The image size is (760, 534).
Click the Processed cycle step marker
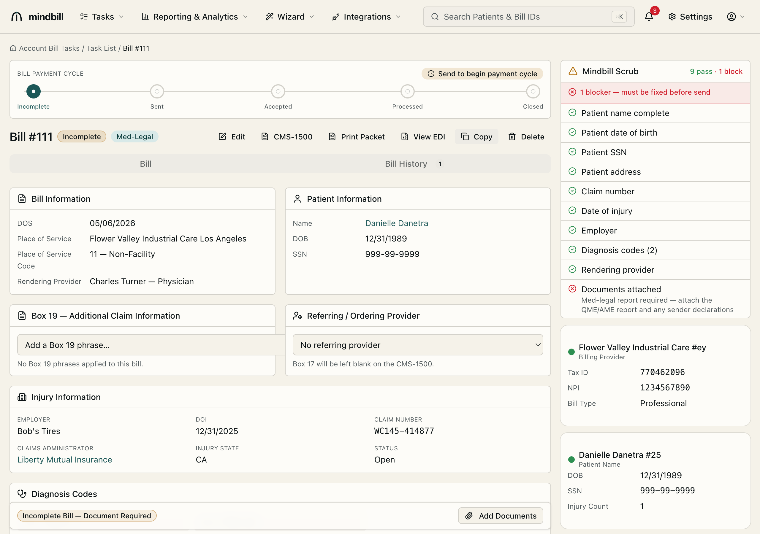tap(408, 91)
